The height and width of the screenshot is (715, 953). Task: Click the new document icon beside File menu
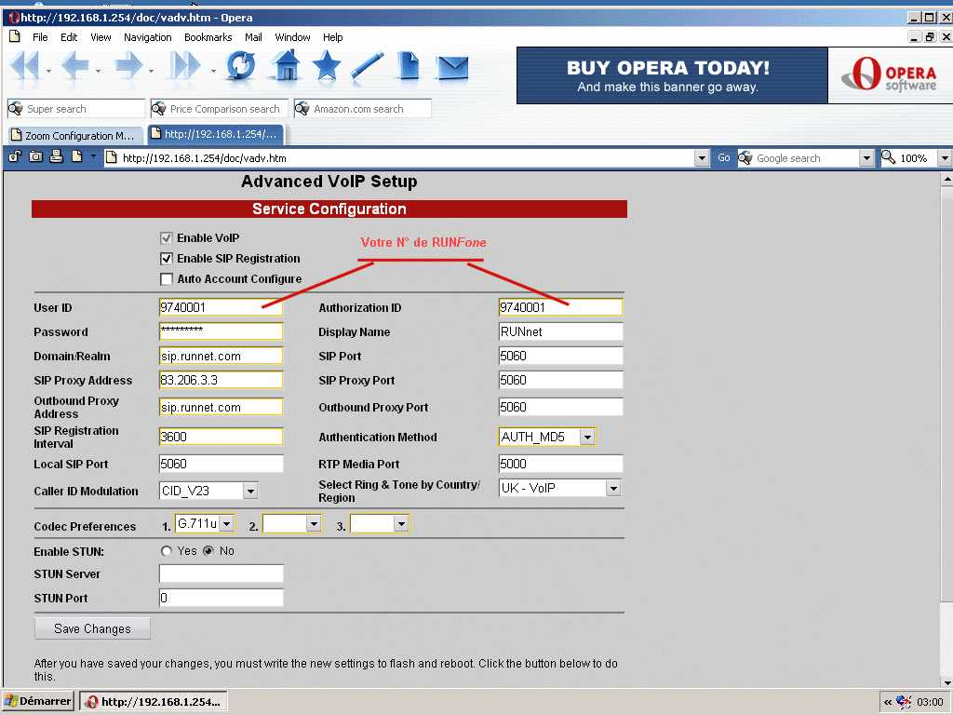[x=15, y=37]
